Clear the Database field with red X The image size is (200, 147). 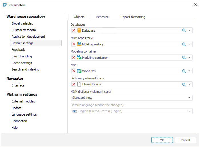point(74,31)
